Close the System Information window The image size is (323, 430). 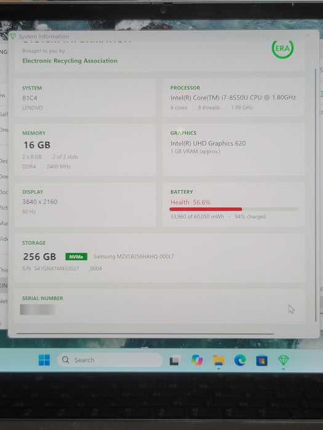pyautogui.click(x=308, y=35)
